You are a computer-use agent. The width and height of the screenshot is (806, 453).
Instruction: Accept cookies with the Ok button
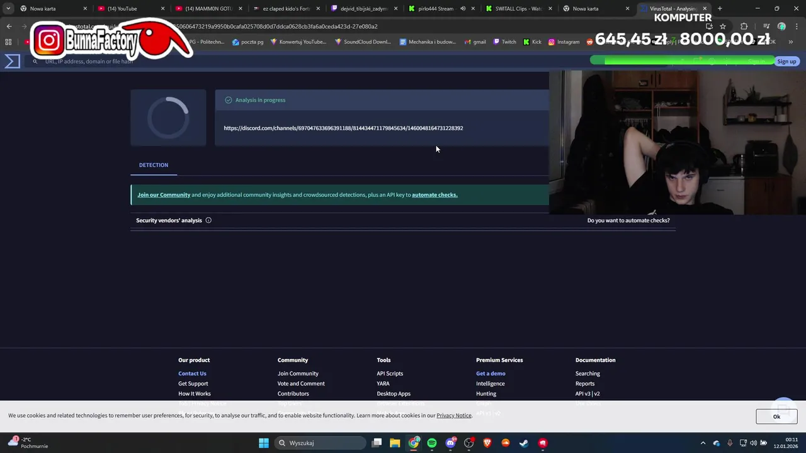tap(776, 417)
